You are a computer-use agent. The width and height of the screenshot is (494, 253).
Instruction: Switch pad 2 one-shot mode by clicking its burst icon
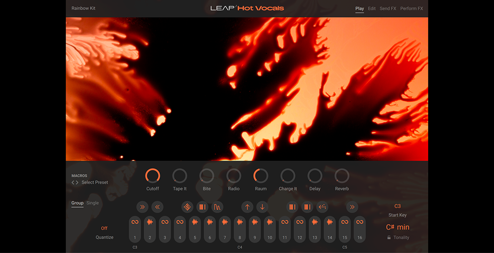149,222
